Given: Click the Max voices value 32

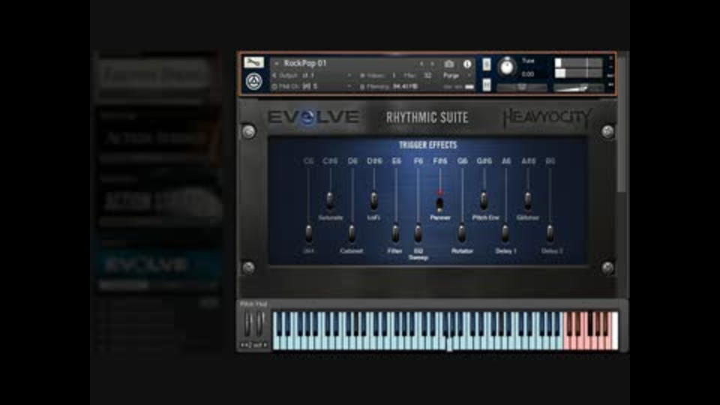Looking at the screenshot, I should (427, 75).
